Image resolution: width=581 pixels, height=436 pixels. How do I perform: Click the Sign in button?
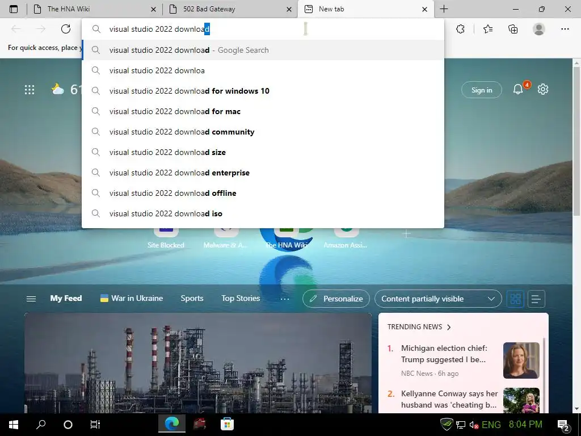point(481,90)
